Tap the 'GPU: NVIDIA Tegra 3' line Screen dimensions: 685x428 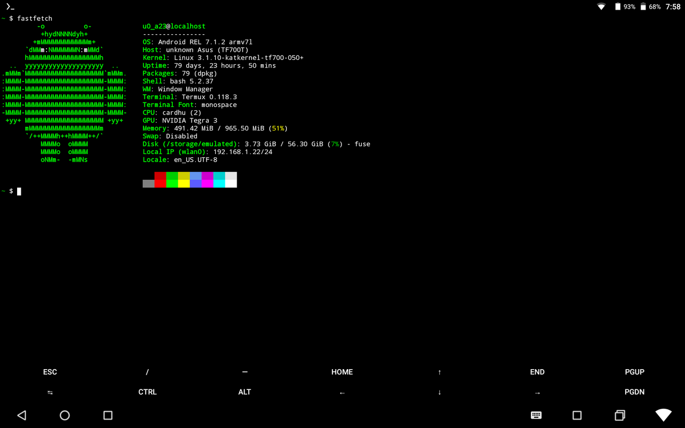[x=180, y=120]
